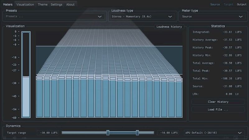Click the APU Default chevron arrow
The height and width of the screenshot is (140, 249).
tap(240, 133)
